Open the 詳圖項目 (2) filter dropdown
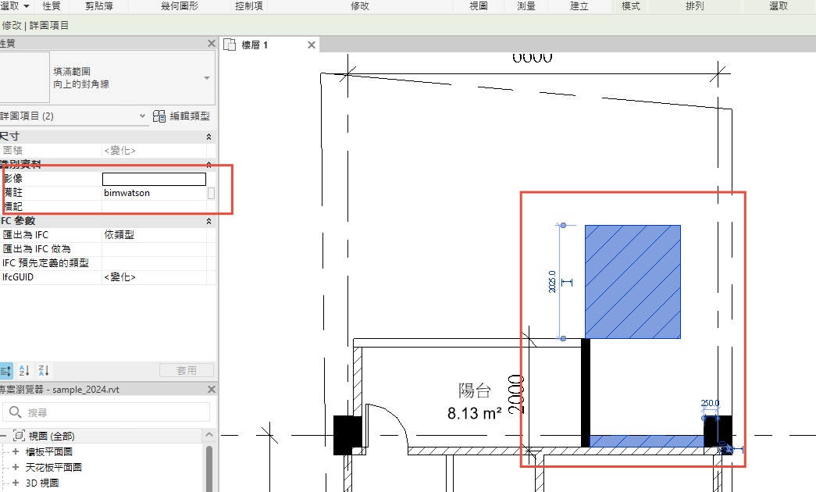Image resolution: width=816 pixels, height=492 pixels. [x=143, y=116]
